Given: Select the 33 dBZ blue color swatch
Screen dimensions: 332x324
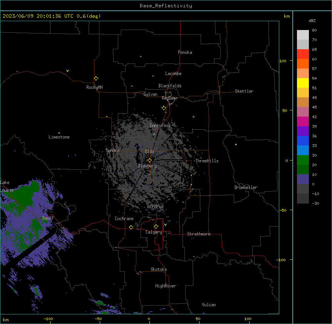Looking at the screenshot, I should click(x=303, y=150).
